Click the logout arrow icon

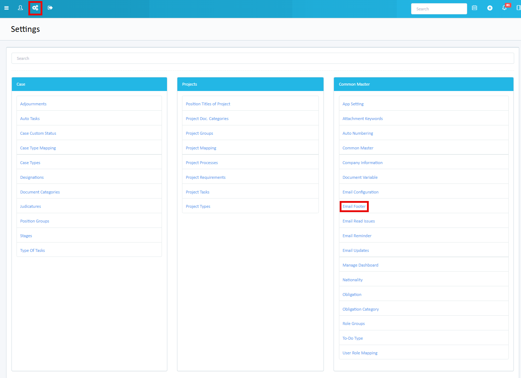click(50, 8)
